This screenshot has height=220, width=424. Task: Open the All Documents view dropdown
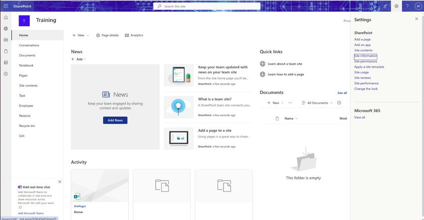[317, 103]
